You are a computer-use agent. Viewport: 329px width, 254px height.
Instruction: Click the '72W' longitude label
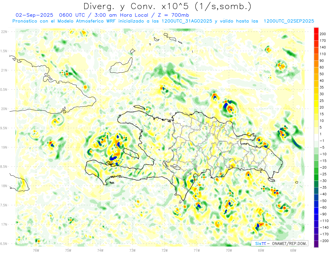coord(164,250)
